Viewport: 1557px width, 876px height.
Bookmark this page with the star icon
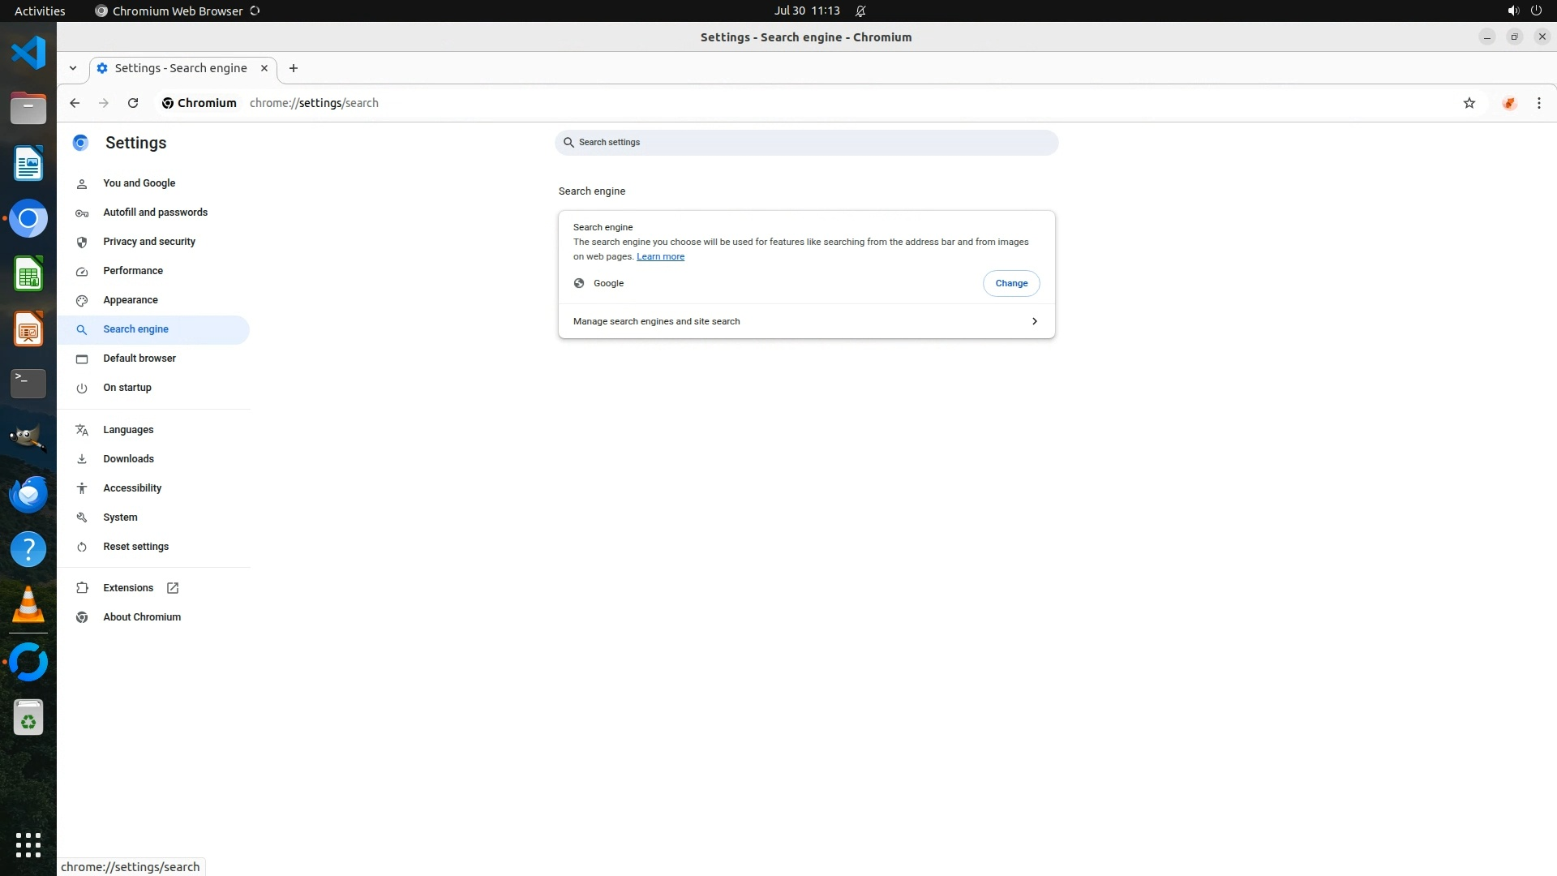click(x=1469, y=103)
